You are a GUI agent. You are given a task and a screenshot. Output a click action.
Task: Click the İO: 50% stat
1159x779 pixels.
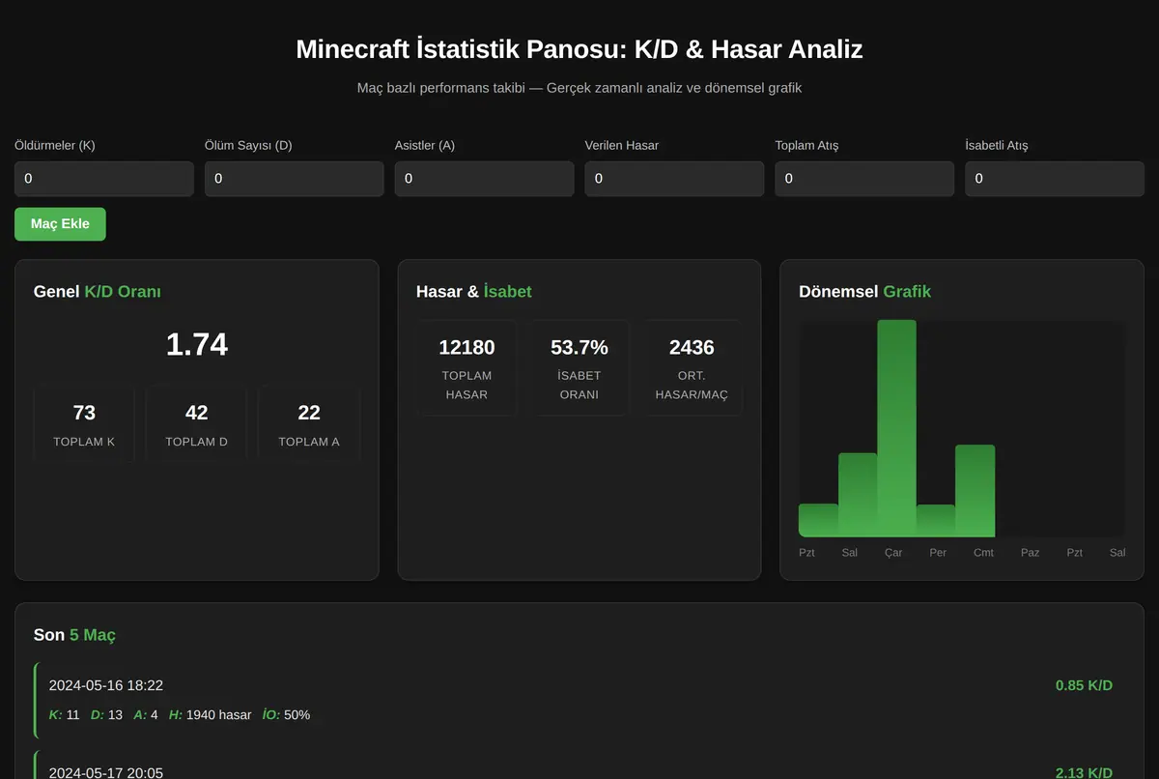(286, 715)
